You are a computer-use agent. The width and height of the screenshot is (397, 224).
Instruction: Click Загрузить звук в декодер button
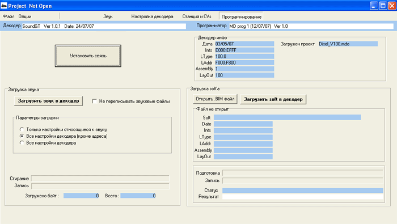(x=48, y=101)
